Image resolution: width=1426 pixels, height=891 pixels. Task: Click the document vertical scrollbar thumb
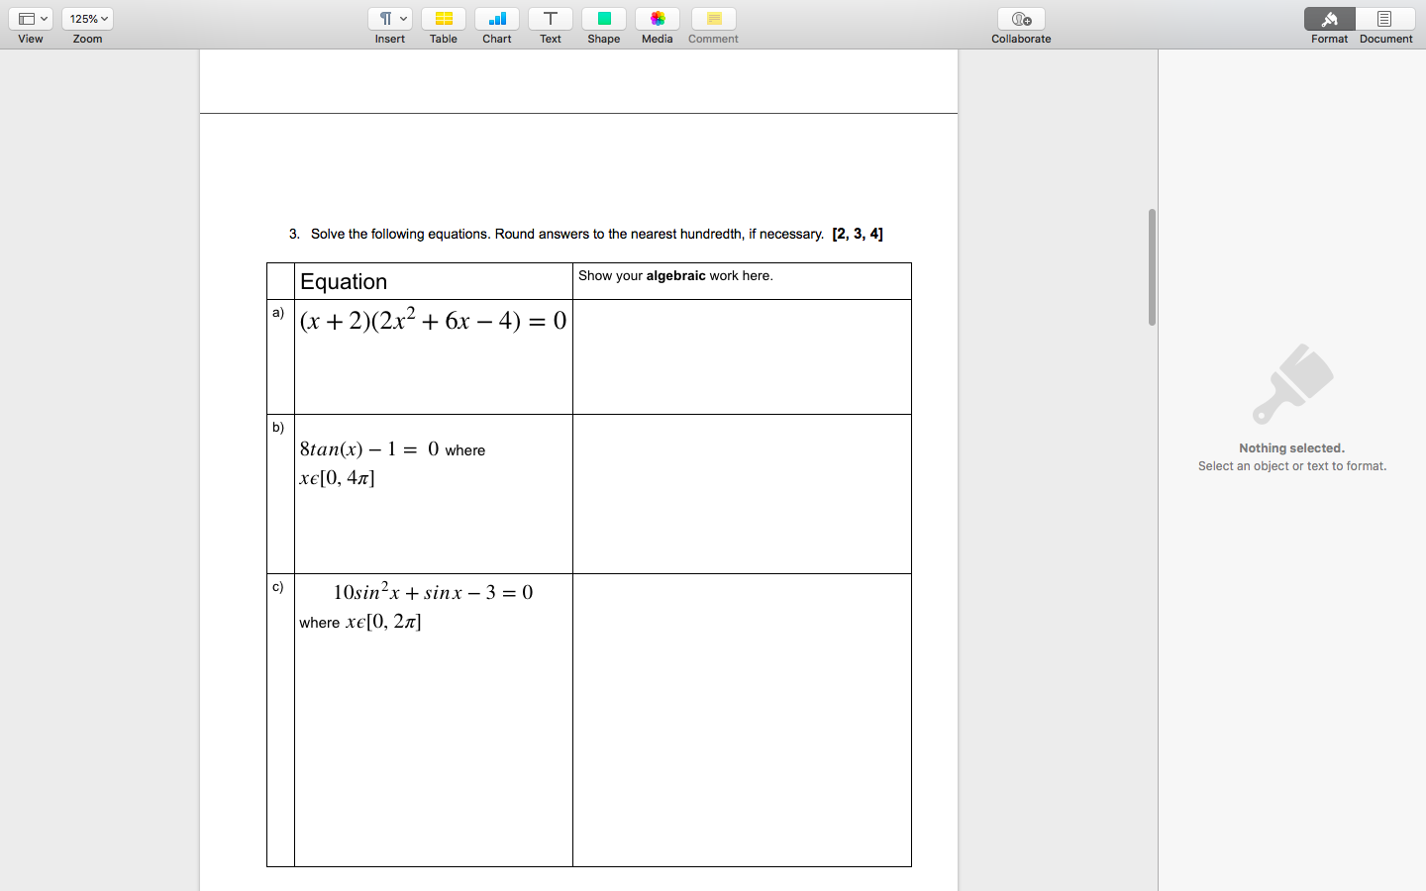tap(1152, 267)
